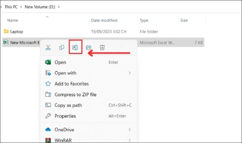Go to This PC breadcrumb
242x143 pixels.
(x=11, y=7)
